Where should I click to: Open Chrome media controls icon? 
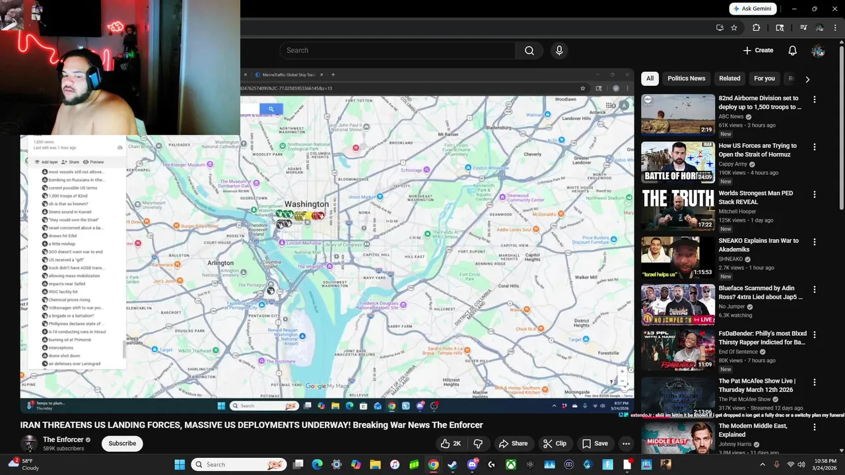point(803,28)
